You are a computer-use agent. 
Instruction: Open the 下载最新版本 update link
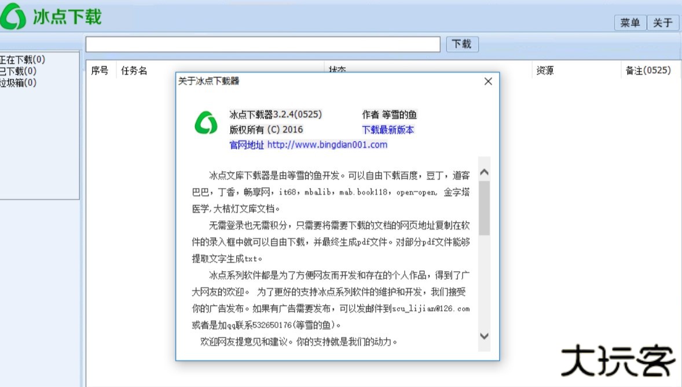387,130
